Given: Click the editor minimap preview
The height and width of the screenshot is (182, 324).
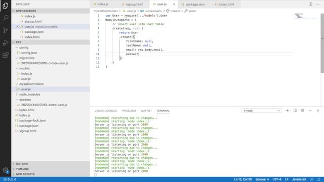Looking at the screenshot, I should pyautogui.click(x=299, y=16).
